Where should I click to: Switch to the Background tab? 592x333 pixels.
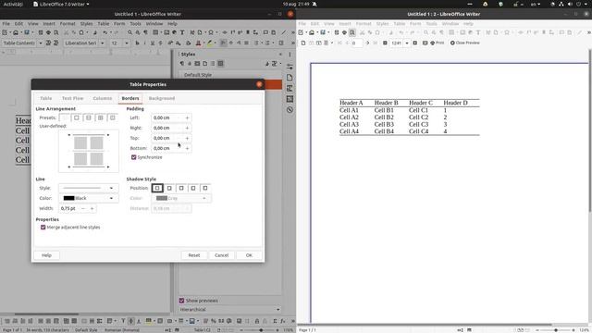(x=162, y=98)
